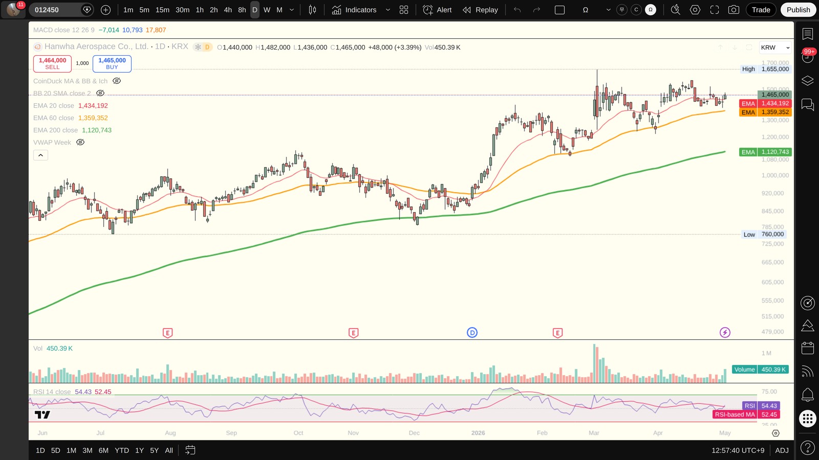Screen dimensions: 819x460
Task: Open the Ω layout name menu
Action: pyautogui.click(x=586, y=10)
